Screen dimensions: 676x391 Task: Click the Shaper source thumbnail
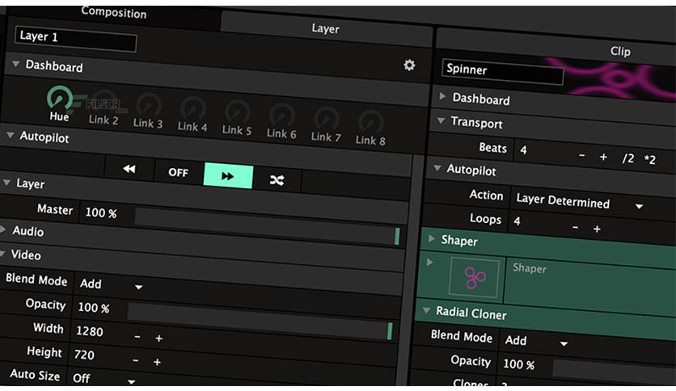tap(474, 278)
